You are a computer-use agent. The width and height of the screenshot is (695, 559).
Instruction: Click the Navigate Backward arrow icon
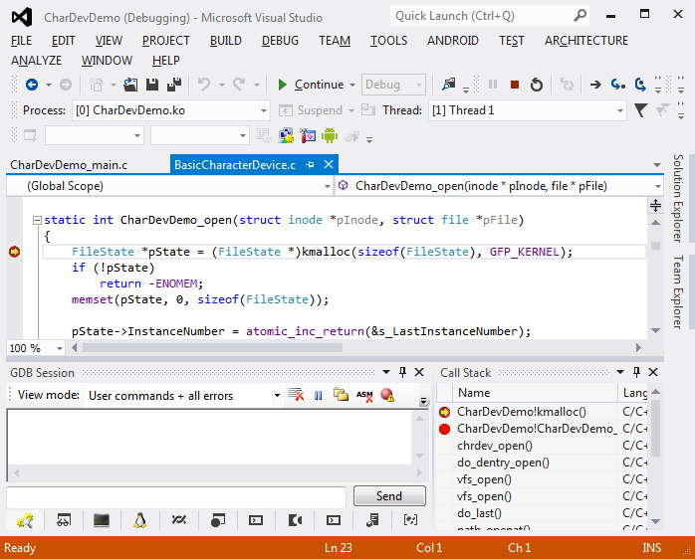pyautogui.click(x=32, y=85)
